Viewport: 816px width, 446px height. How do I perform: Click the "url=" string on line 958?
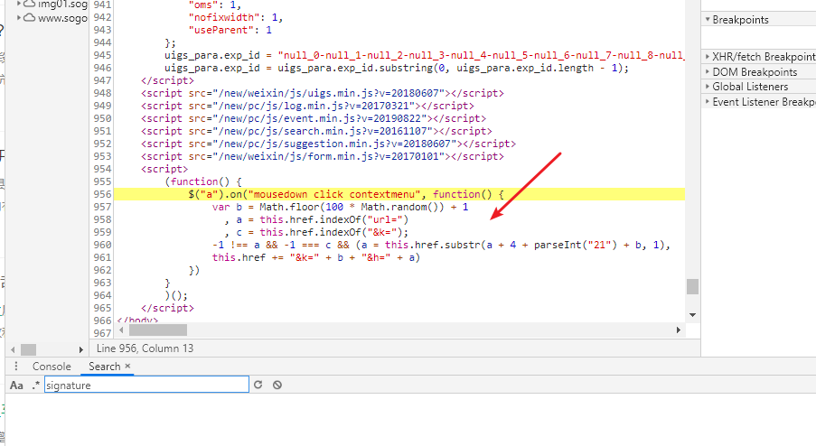coord(385,219)
